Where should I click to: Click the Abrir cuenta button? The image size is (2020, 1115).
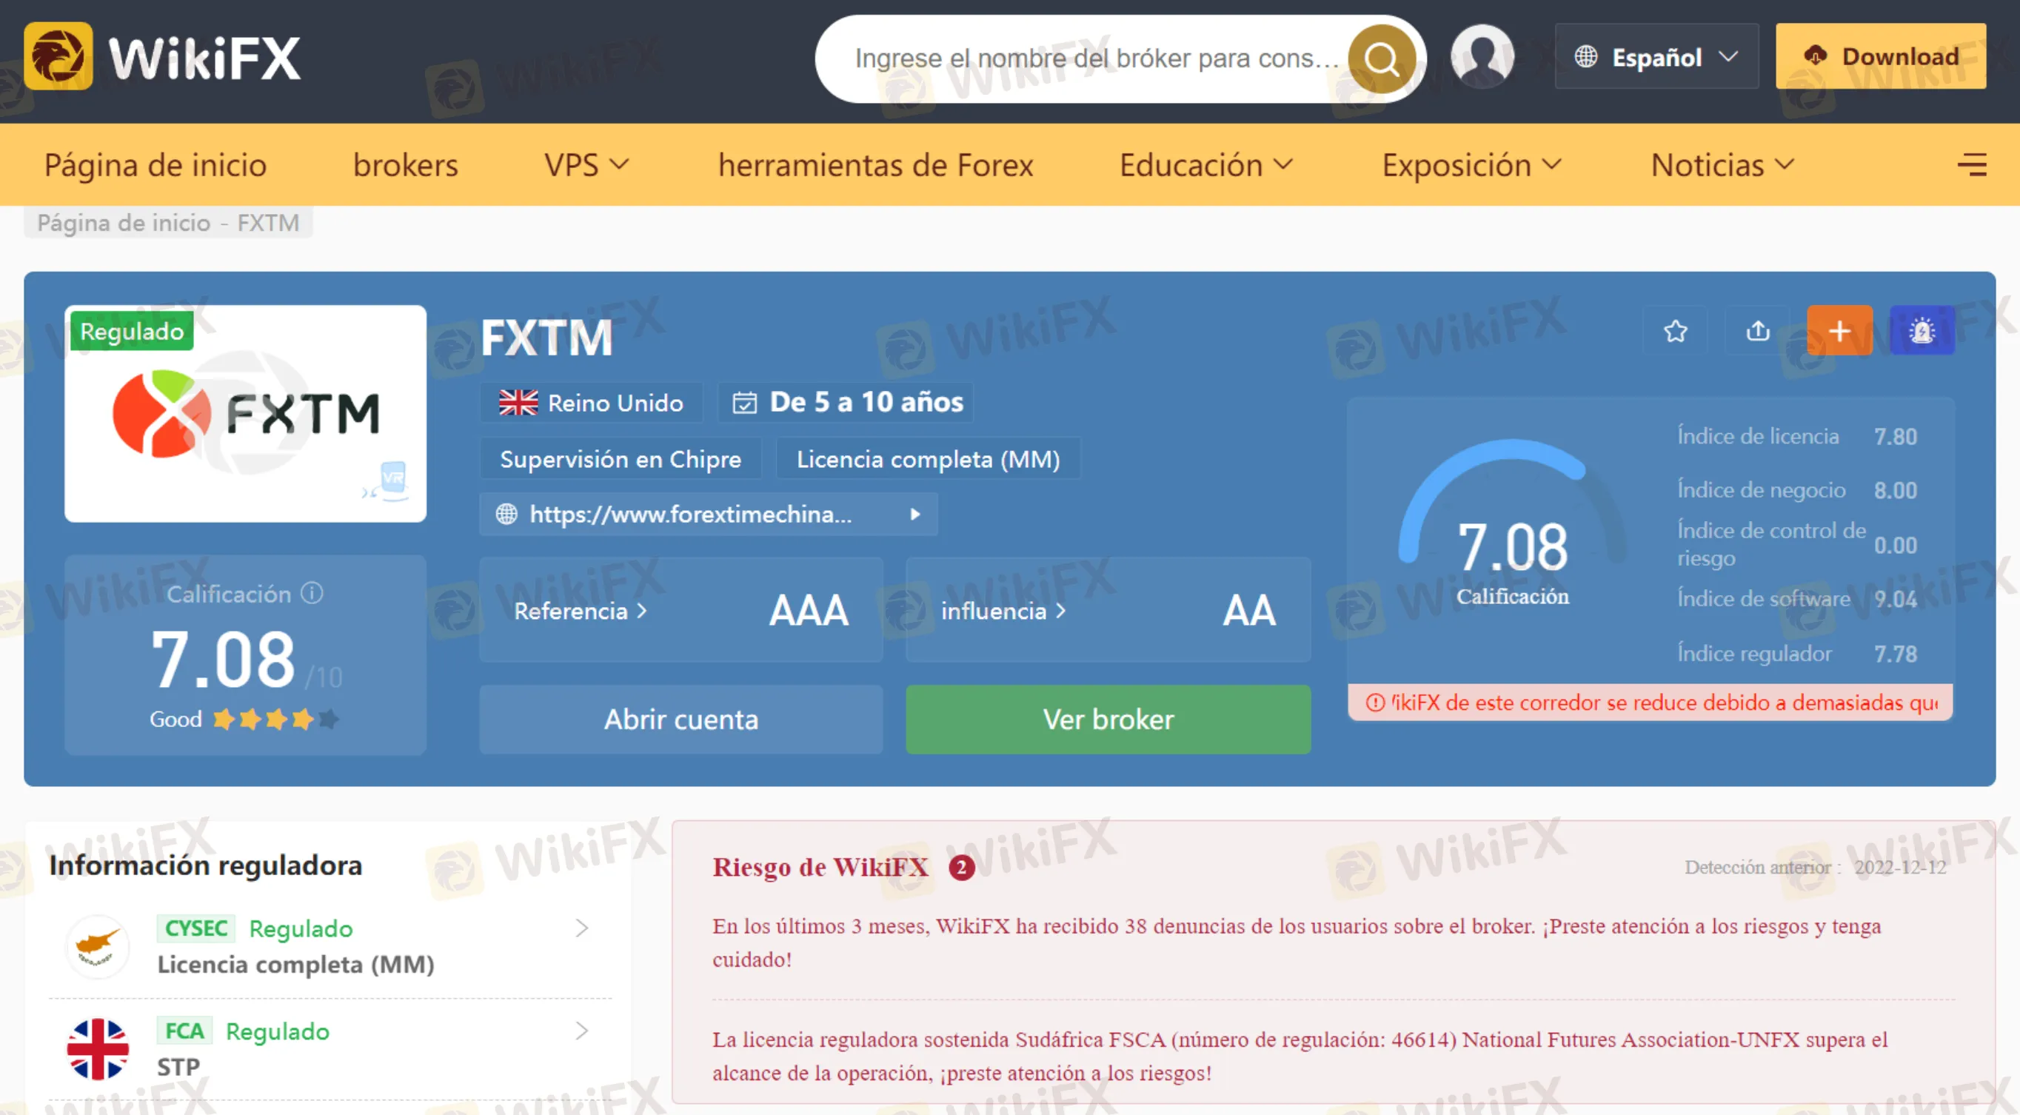[x=680, y=719]
